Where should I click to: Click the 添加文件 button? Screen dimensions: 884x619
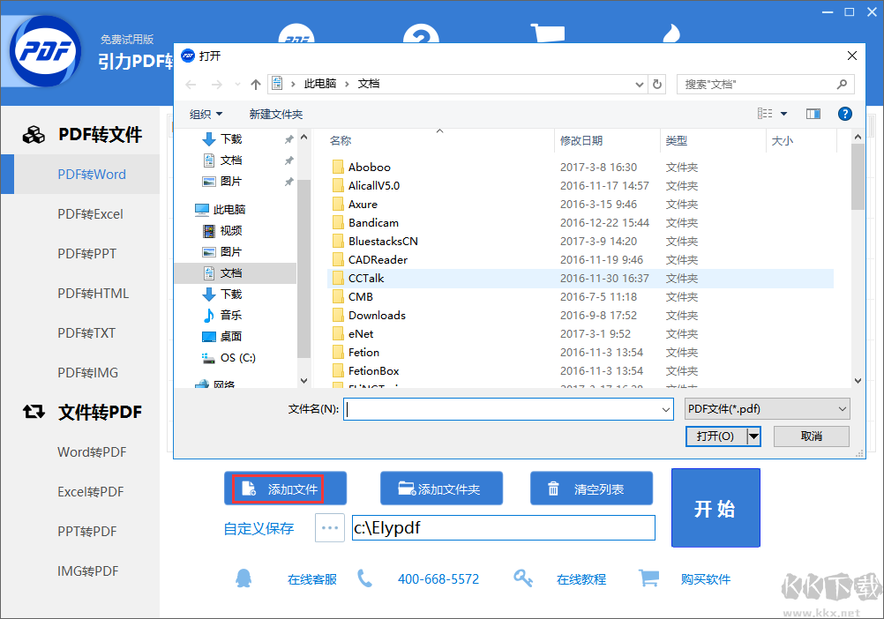tap(285, 488)
